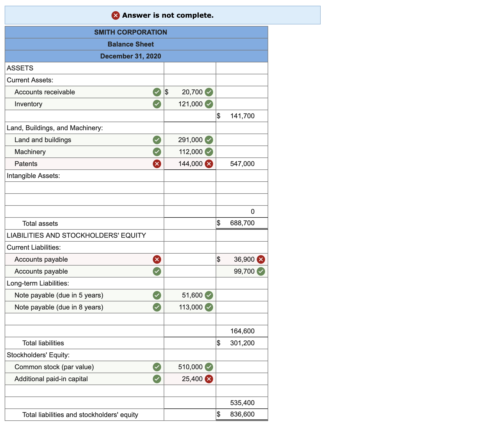Image resolution: width=488 pixels, height=423 pixels.
Task: Select the Land and buildings row label
Action: (43, 140)
